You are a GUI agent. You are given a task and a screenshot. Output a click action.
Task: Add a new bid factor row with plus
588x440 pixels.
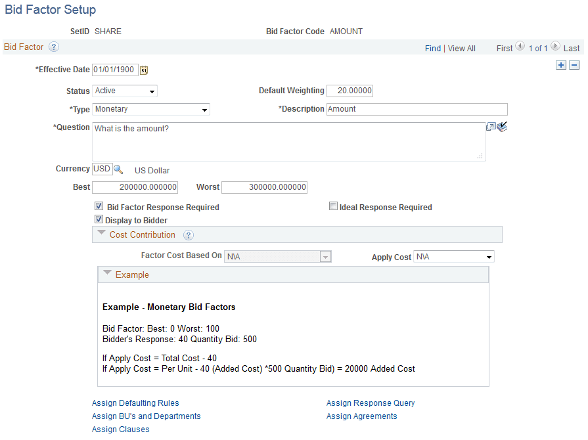point(560,64)
